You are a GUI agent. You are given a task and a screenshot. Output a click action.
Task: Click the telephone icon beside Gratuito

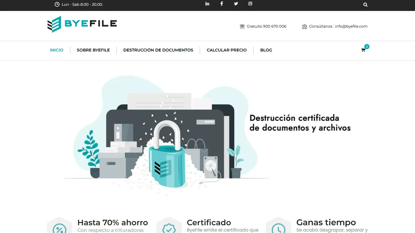click(x=242, y=26)
